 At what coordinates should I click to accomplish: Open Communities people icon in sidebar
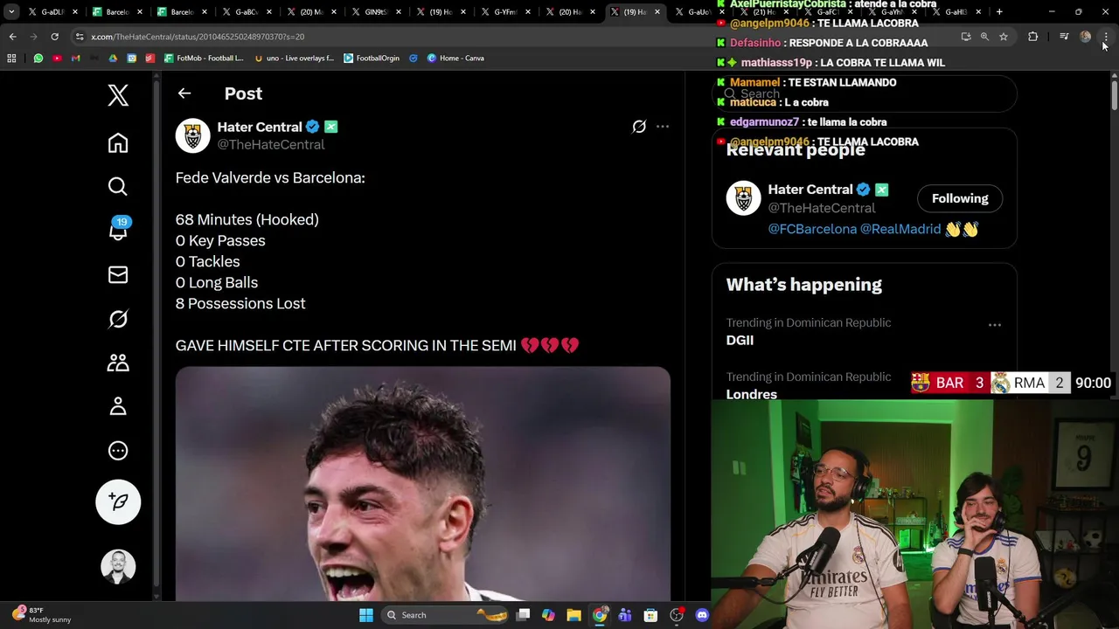[118, 363]
